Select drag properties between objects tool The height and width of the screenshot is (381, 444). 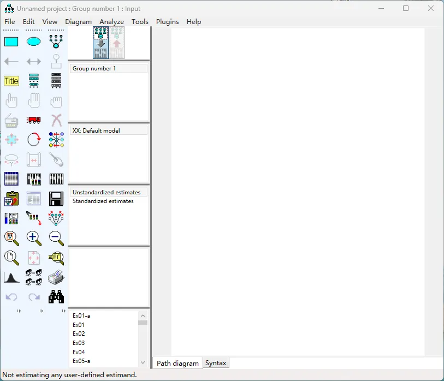click(34, 218)
